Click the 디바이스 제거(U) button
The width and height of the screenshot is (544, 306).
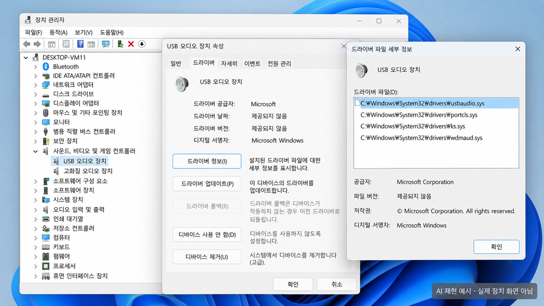[x=207, y=257]
